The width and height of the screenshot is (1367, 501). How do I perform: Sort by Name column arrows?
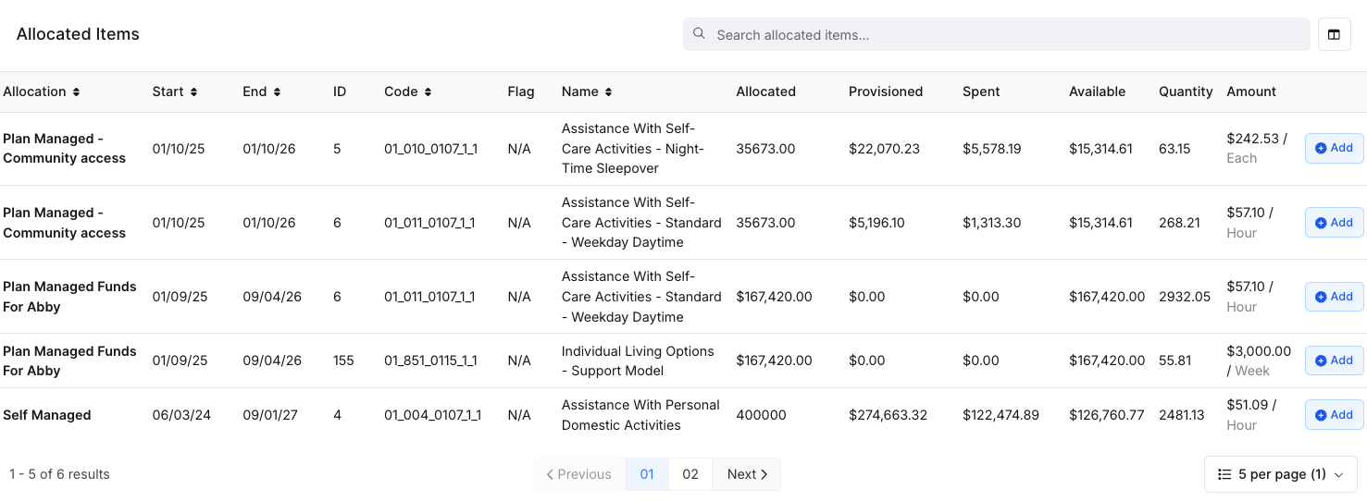(608, 92)
